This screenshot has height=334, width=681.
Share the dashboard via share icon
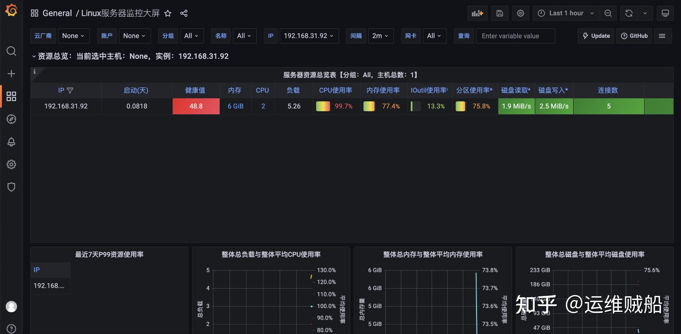click(184, 13)
